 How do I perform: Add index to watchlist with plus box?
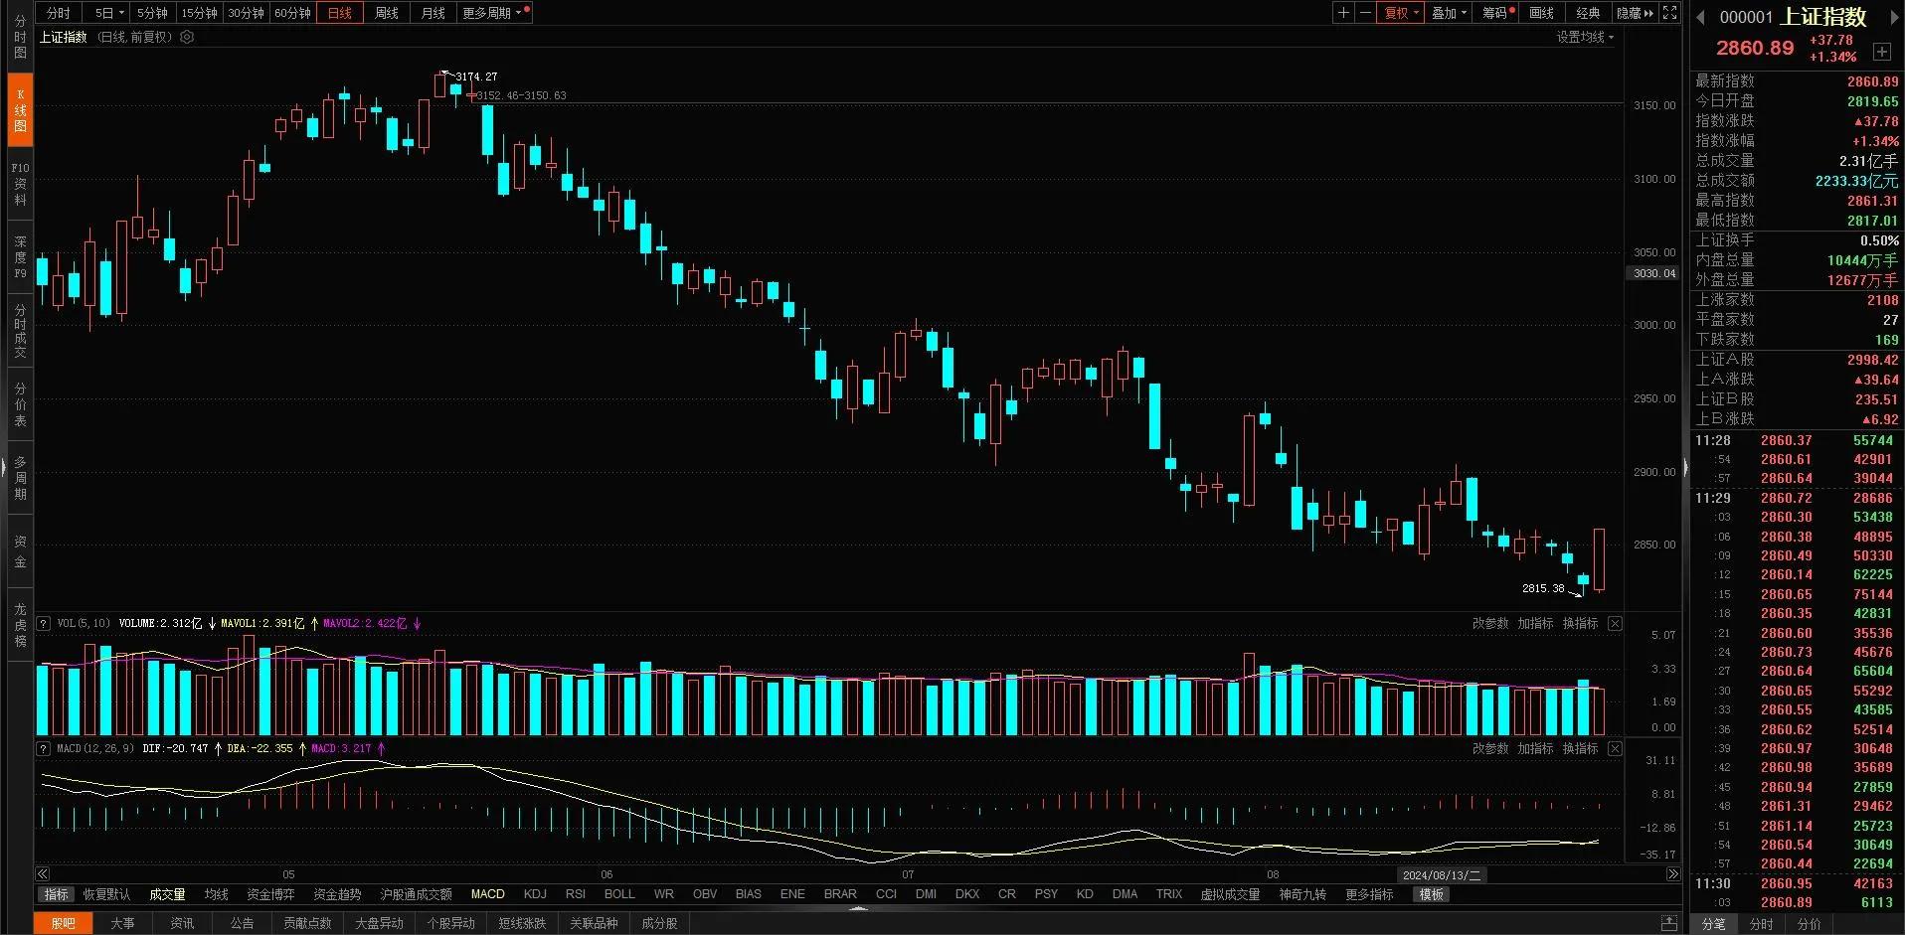[x=1881, y=52]
